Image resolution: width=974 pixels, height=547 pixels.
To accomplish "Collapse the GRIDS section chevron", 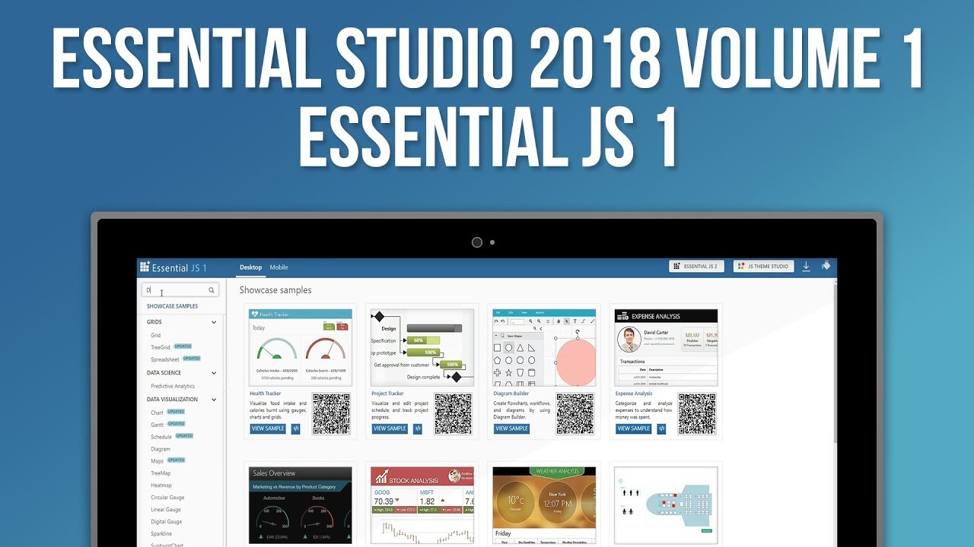I will click(x=214, y=322).
